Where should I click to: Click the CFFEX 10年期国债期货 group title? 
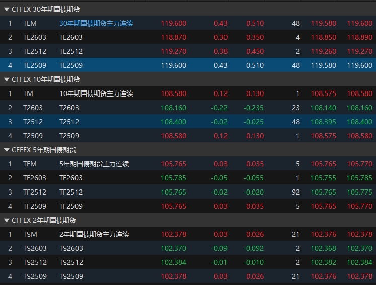coord(46,80)
